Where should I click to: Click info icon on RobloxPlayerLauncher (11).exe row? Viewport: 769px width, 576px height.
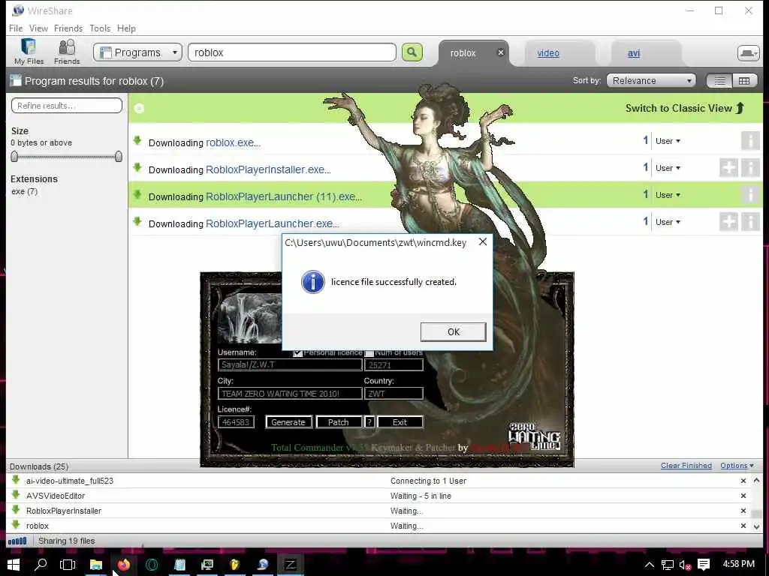750,195
